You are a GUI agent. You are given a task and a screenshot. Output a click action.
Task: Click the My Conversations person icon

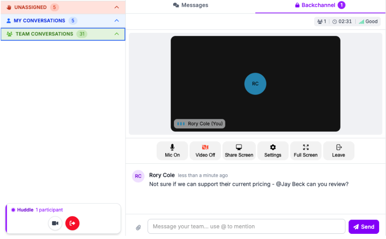point(9,21)
